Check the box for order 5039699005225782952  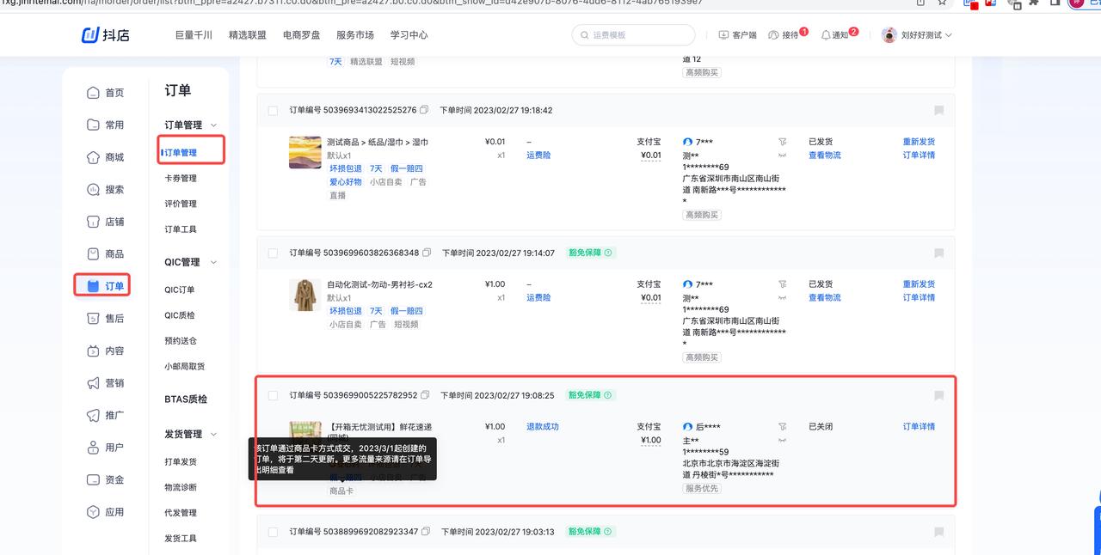(273, 396)
